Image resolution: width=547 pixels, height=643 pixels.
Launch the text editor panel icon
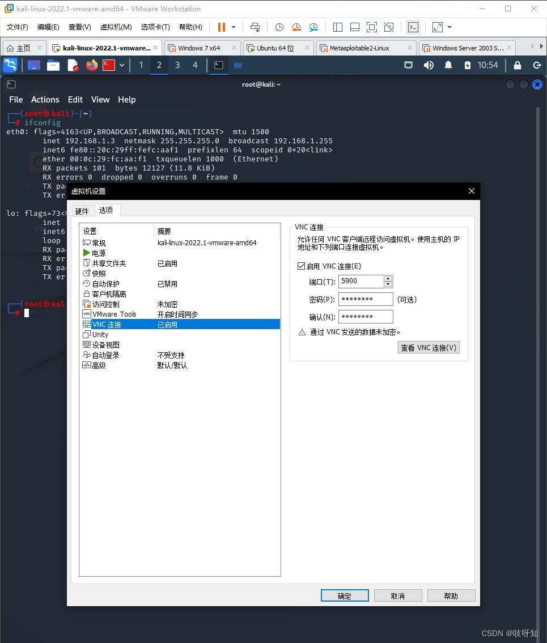click(73, 65)
